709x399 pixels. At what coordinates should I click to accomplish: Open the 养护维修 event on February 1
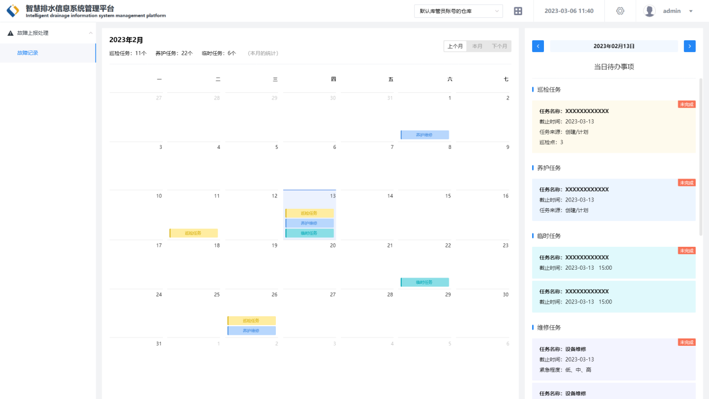click(425, 135)
